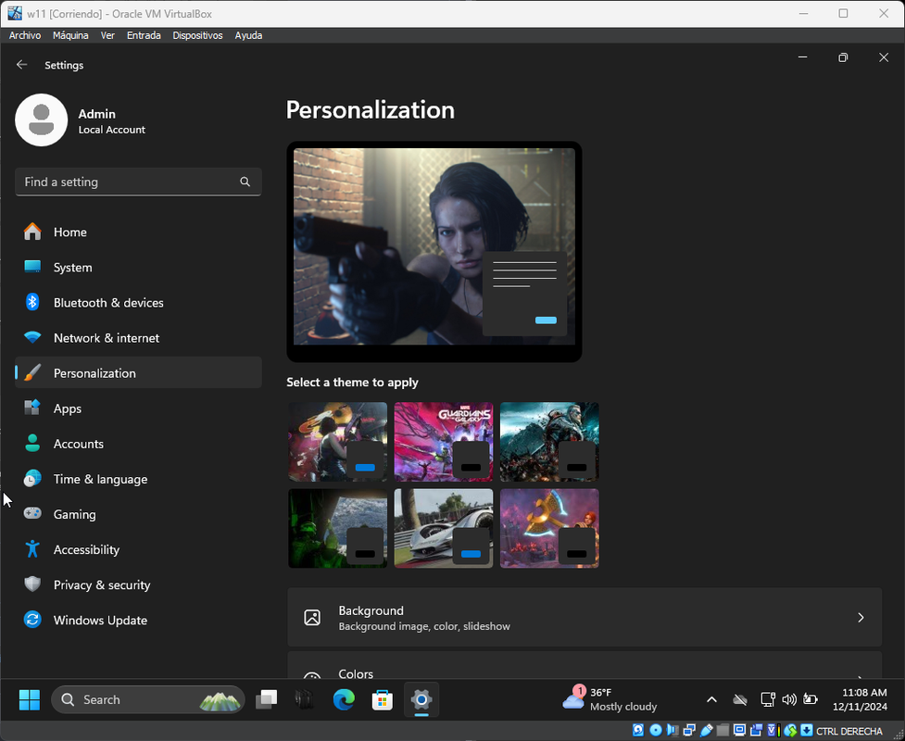Click the dark unidentified taskbar app icon
905x741 pixels.
pyautogui.click(x=304, y=699)
